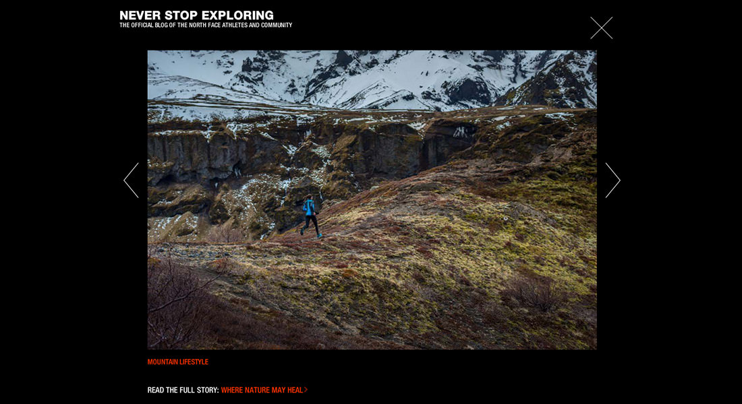742x404 pixels.
Task: Click the word Heal in the story link
Action: click(x=295, y=391)
